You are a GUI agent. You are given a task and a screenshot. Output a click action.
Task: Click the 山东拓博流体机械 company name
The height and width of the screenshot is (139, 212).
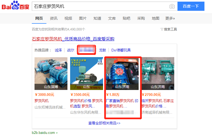(50, 107)
